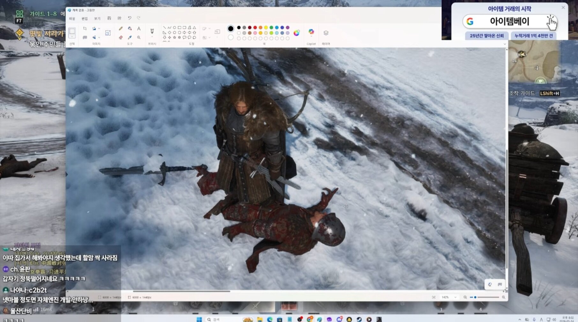Pick the yellow color swatch

click(x=266, y=28)
